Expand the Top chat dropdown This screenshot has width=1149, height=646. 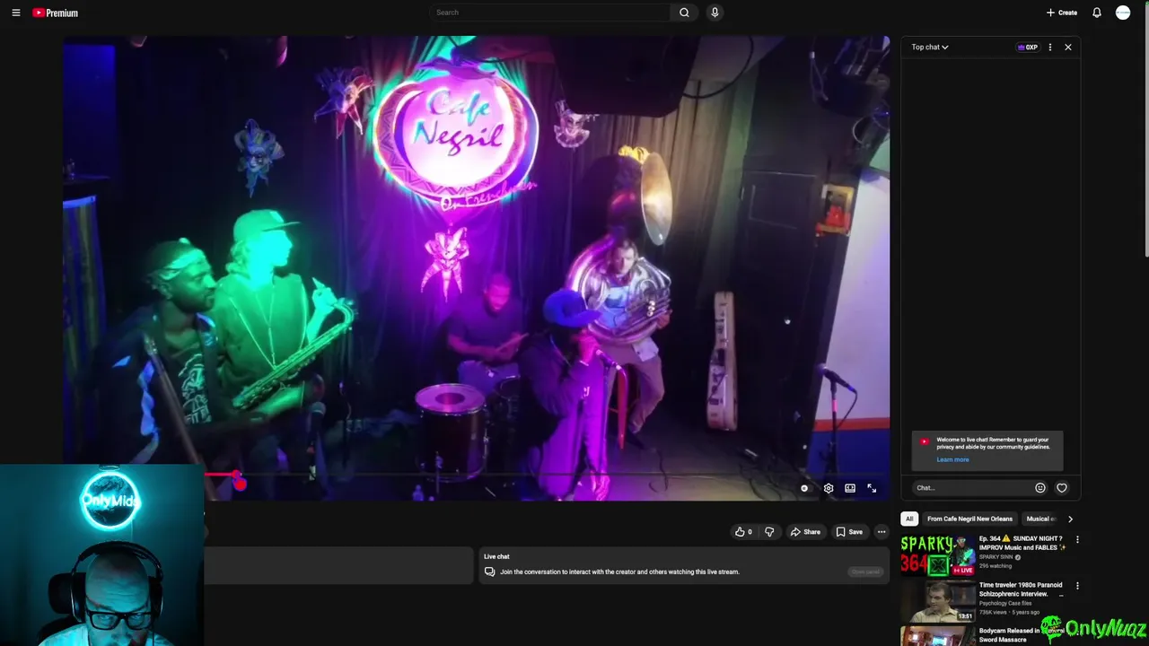click(x=930, y=47)
